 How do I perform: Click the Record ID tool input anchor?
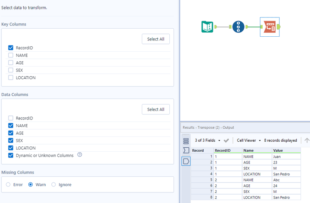point(230,27)
